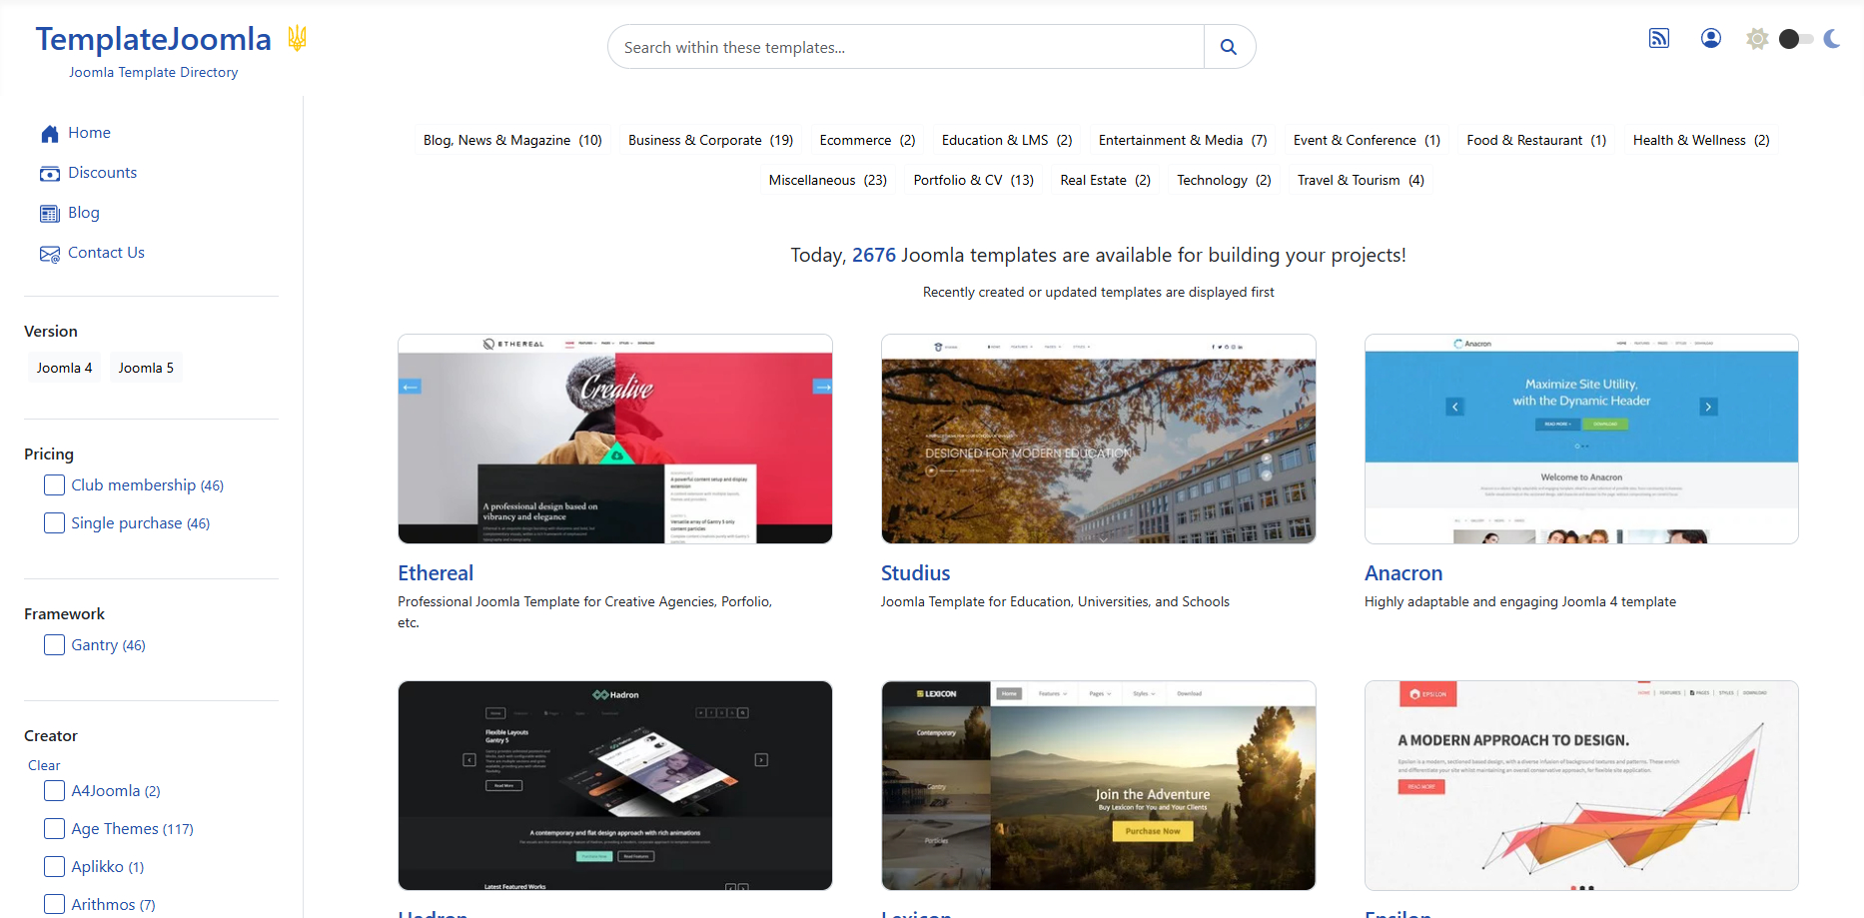Advance Ethereal preview with right slider arrow
Image resolution: width=1864 pixels, height=918 pixels.
coord(822,387)
